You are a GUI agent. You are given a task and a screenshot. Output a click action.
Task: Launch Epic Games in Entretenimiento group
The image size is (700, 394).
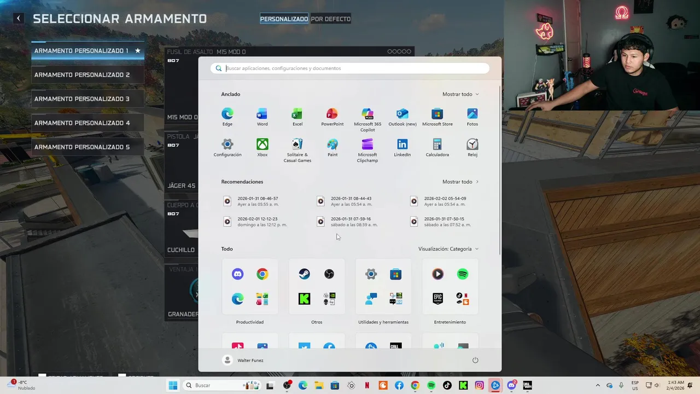click(437, 299)
